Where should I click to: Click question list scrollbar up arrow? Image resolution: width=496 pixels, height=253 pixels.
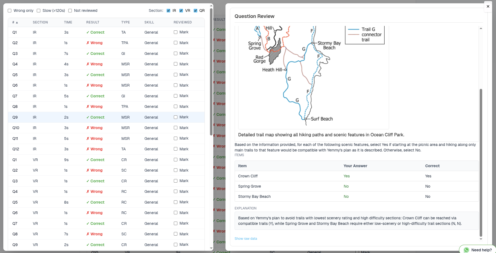click(211, 5)
